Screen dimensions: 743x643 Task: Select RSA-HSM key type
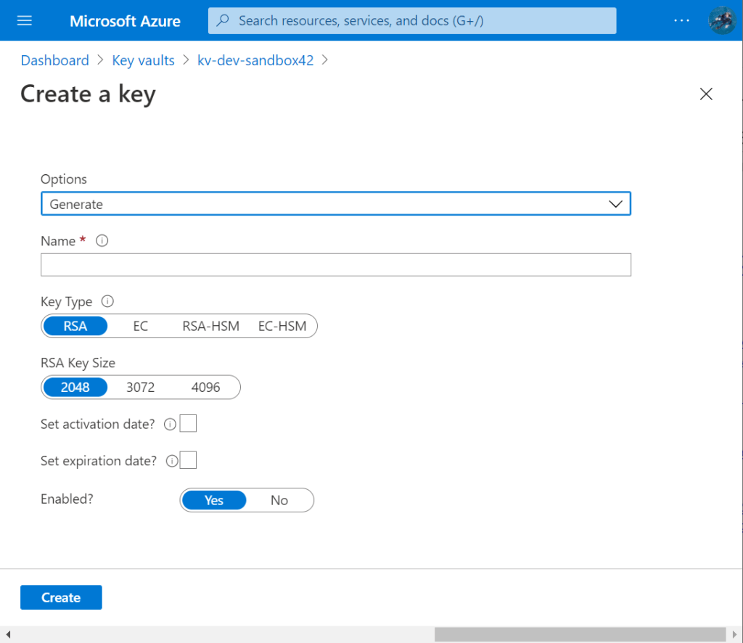[x=210, y=326]
